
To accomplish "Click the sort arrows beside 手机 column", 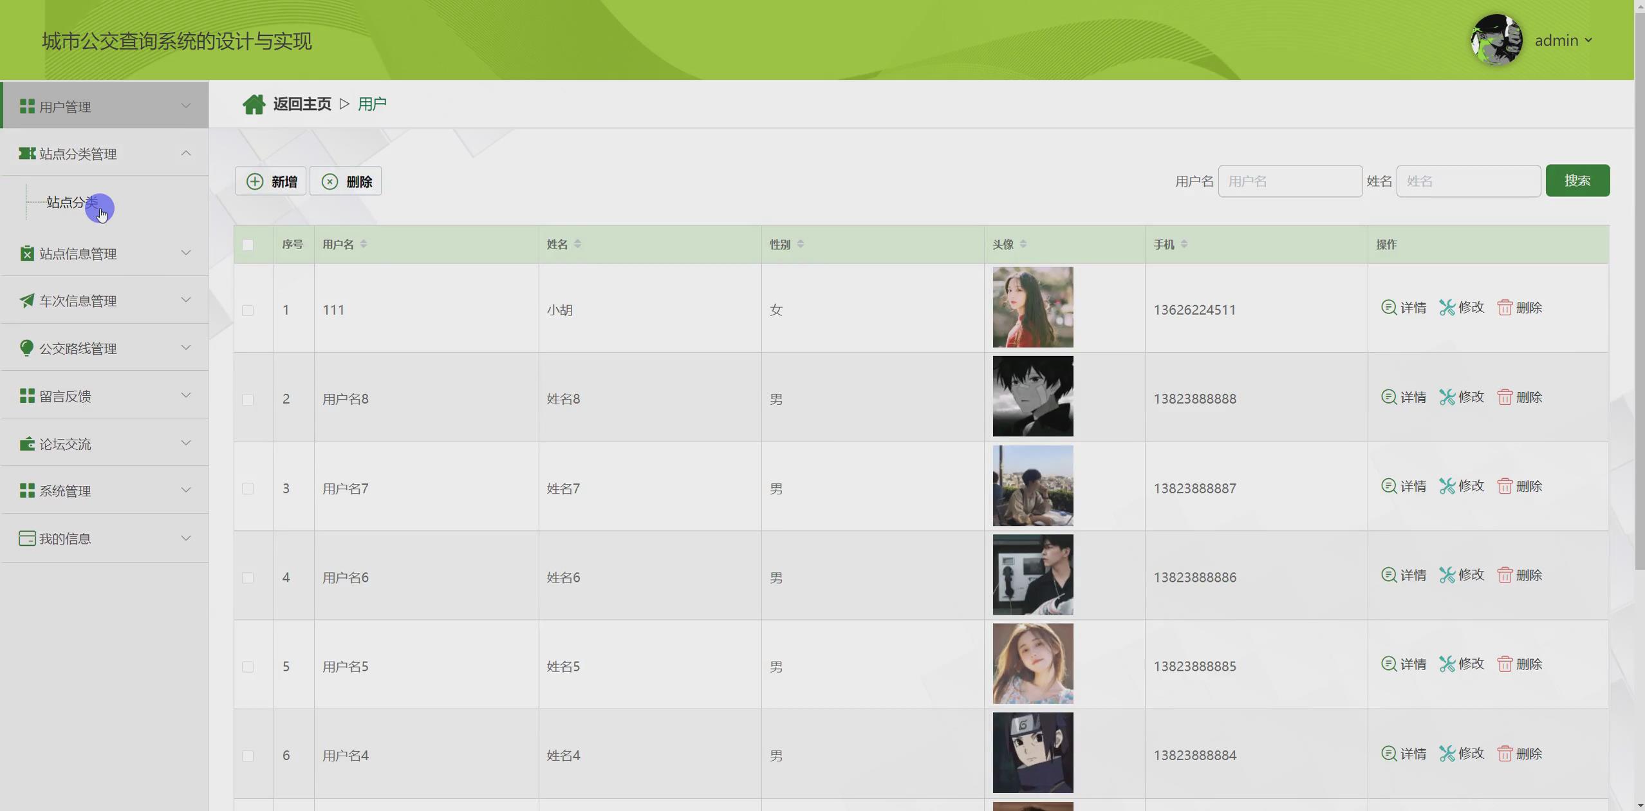I will point(1184,244).
